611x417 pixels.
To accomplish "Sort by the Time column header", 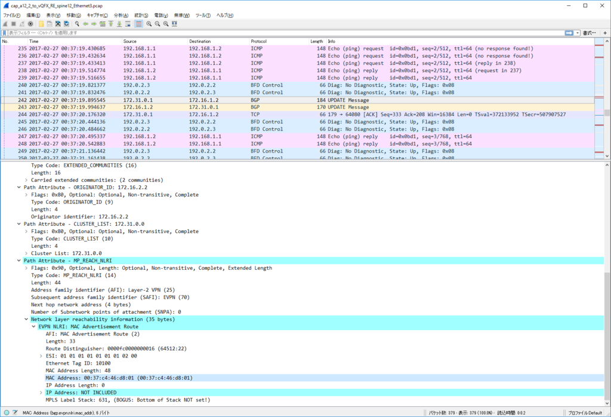I will pos(75,41).
